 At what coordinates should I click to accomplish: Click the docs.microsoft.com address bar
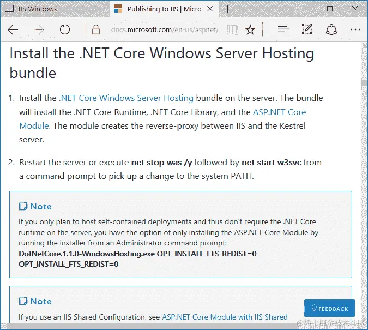164,30
